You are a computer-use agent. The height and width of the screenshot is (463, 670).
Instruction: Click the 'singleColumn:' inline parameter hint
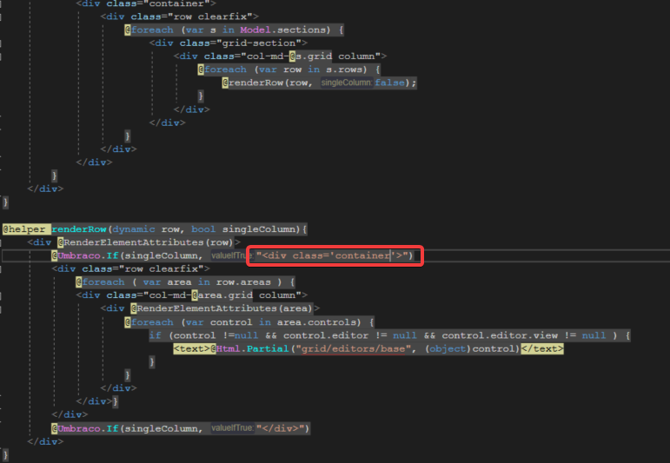347,83
